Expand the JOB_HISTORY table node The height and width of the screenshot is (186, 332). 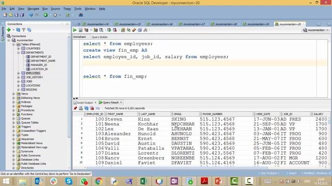[19, 77]
